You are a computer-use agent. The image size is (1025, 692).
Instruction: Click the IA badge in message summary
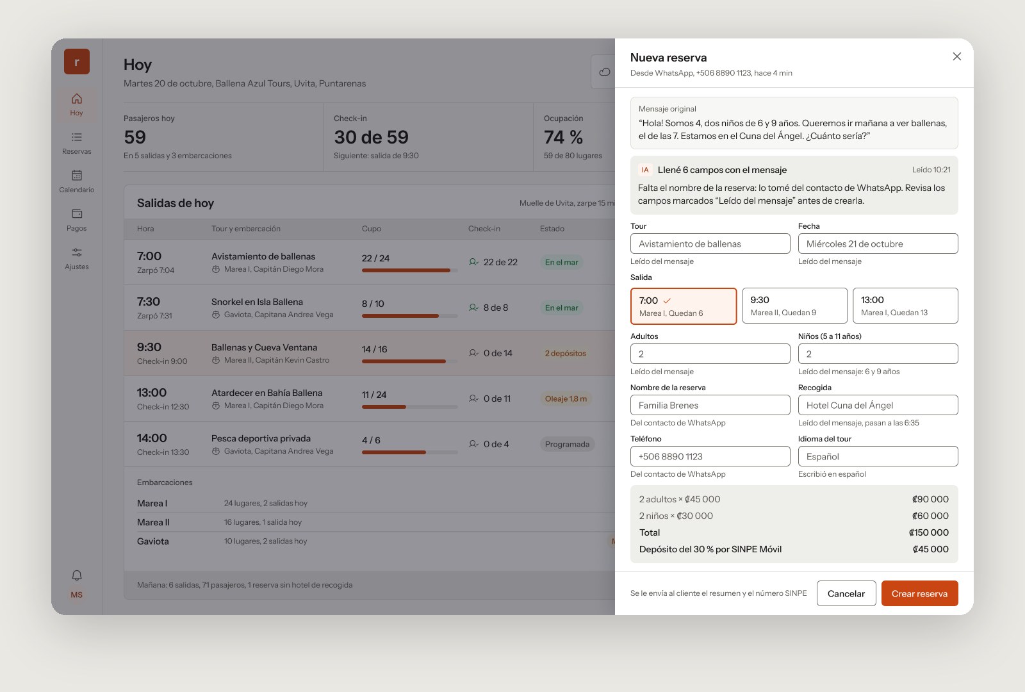point(645,170)
